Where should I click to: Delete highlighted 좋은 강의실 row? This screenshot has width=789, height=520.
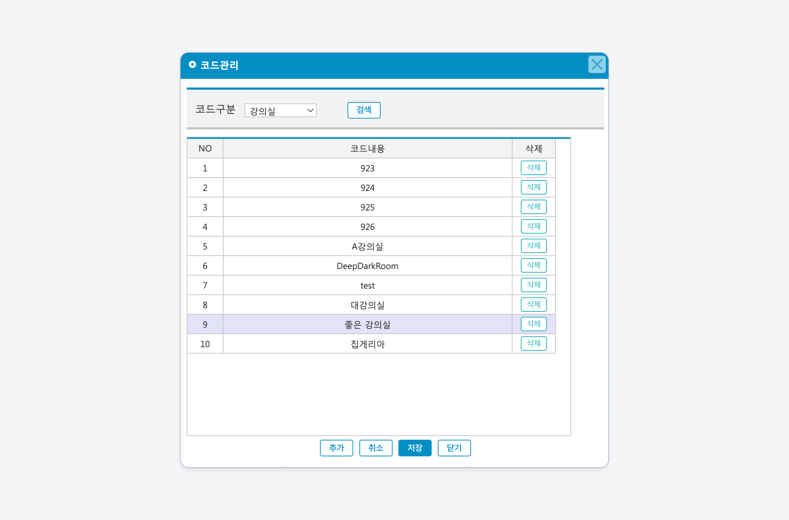[x=533, y=324]
